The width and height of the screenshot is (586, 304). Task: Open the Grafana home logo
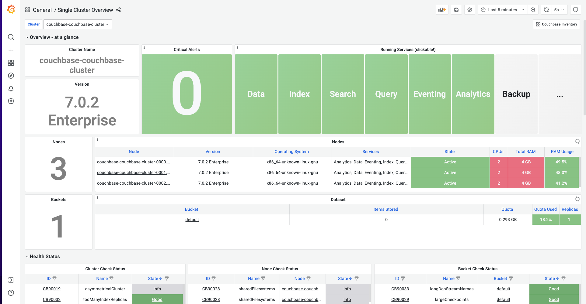(11, 9)
